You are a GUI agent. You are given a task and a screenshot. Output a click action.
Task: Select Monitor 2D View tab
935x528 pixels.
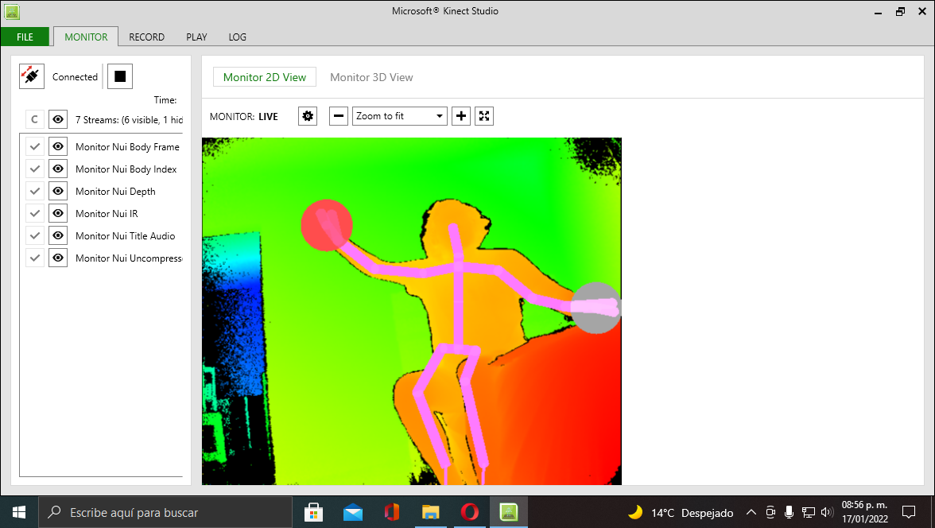[265, 77]
